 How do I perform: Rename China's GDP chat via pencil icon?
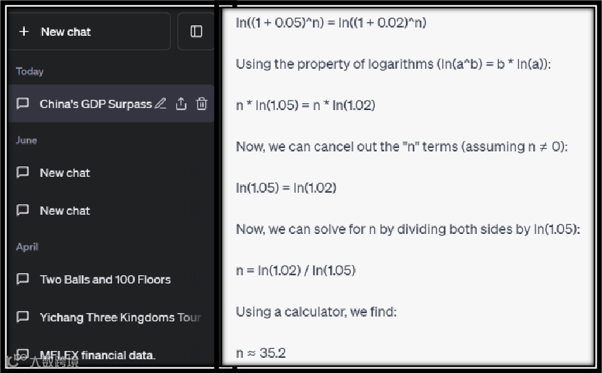pyautogui.click(x=160, y=104)
